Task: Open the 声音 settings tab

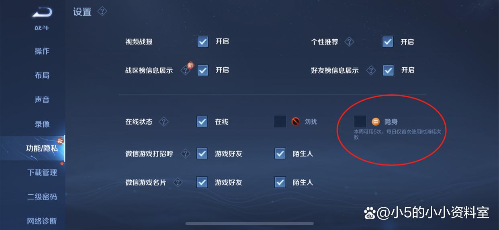Action: 42,100
